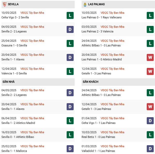Viewport: 155px width, 154px height.
Task: Click the L badge for Real Betis 1-0 Las Palmas
Action: [150, 135]
